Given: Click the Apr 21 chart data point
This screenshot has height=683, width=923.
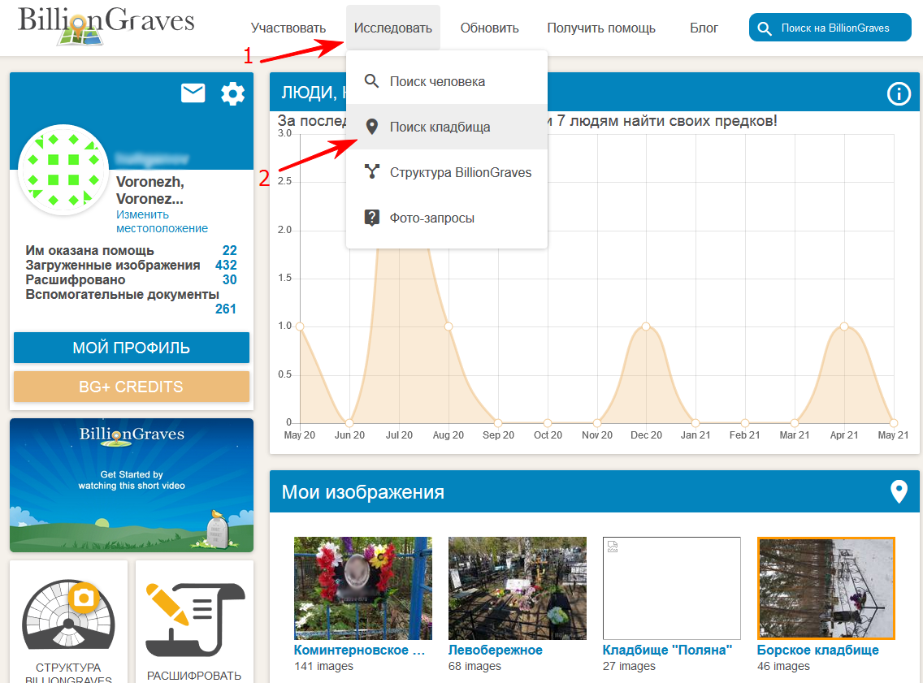Looking at the screenshot, I should point(844,326).
